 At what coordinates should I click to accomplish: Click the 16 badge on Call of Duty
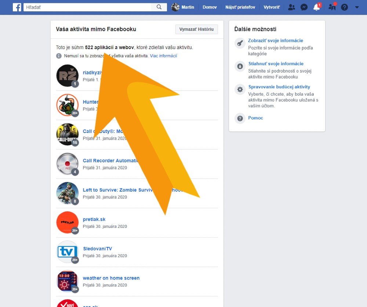pos(75,143)
